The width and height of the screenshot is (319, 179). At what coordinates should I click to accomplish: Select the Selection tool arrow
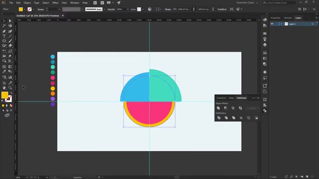4,21
